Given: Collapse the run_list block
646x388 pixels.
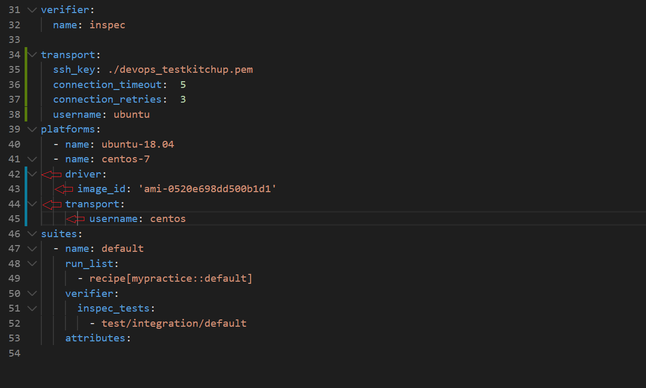Looking at the screenshot, I should click(31, 263).
